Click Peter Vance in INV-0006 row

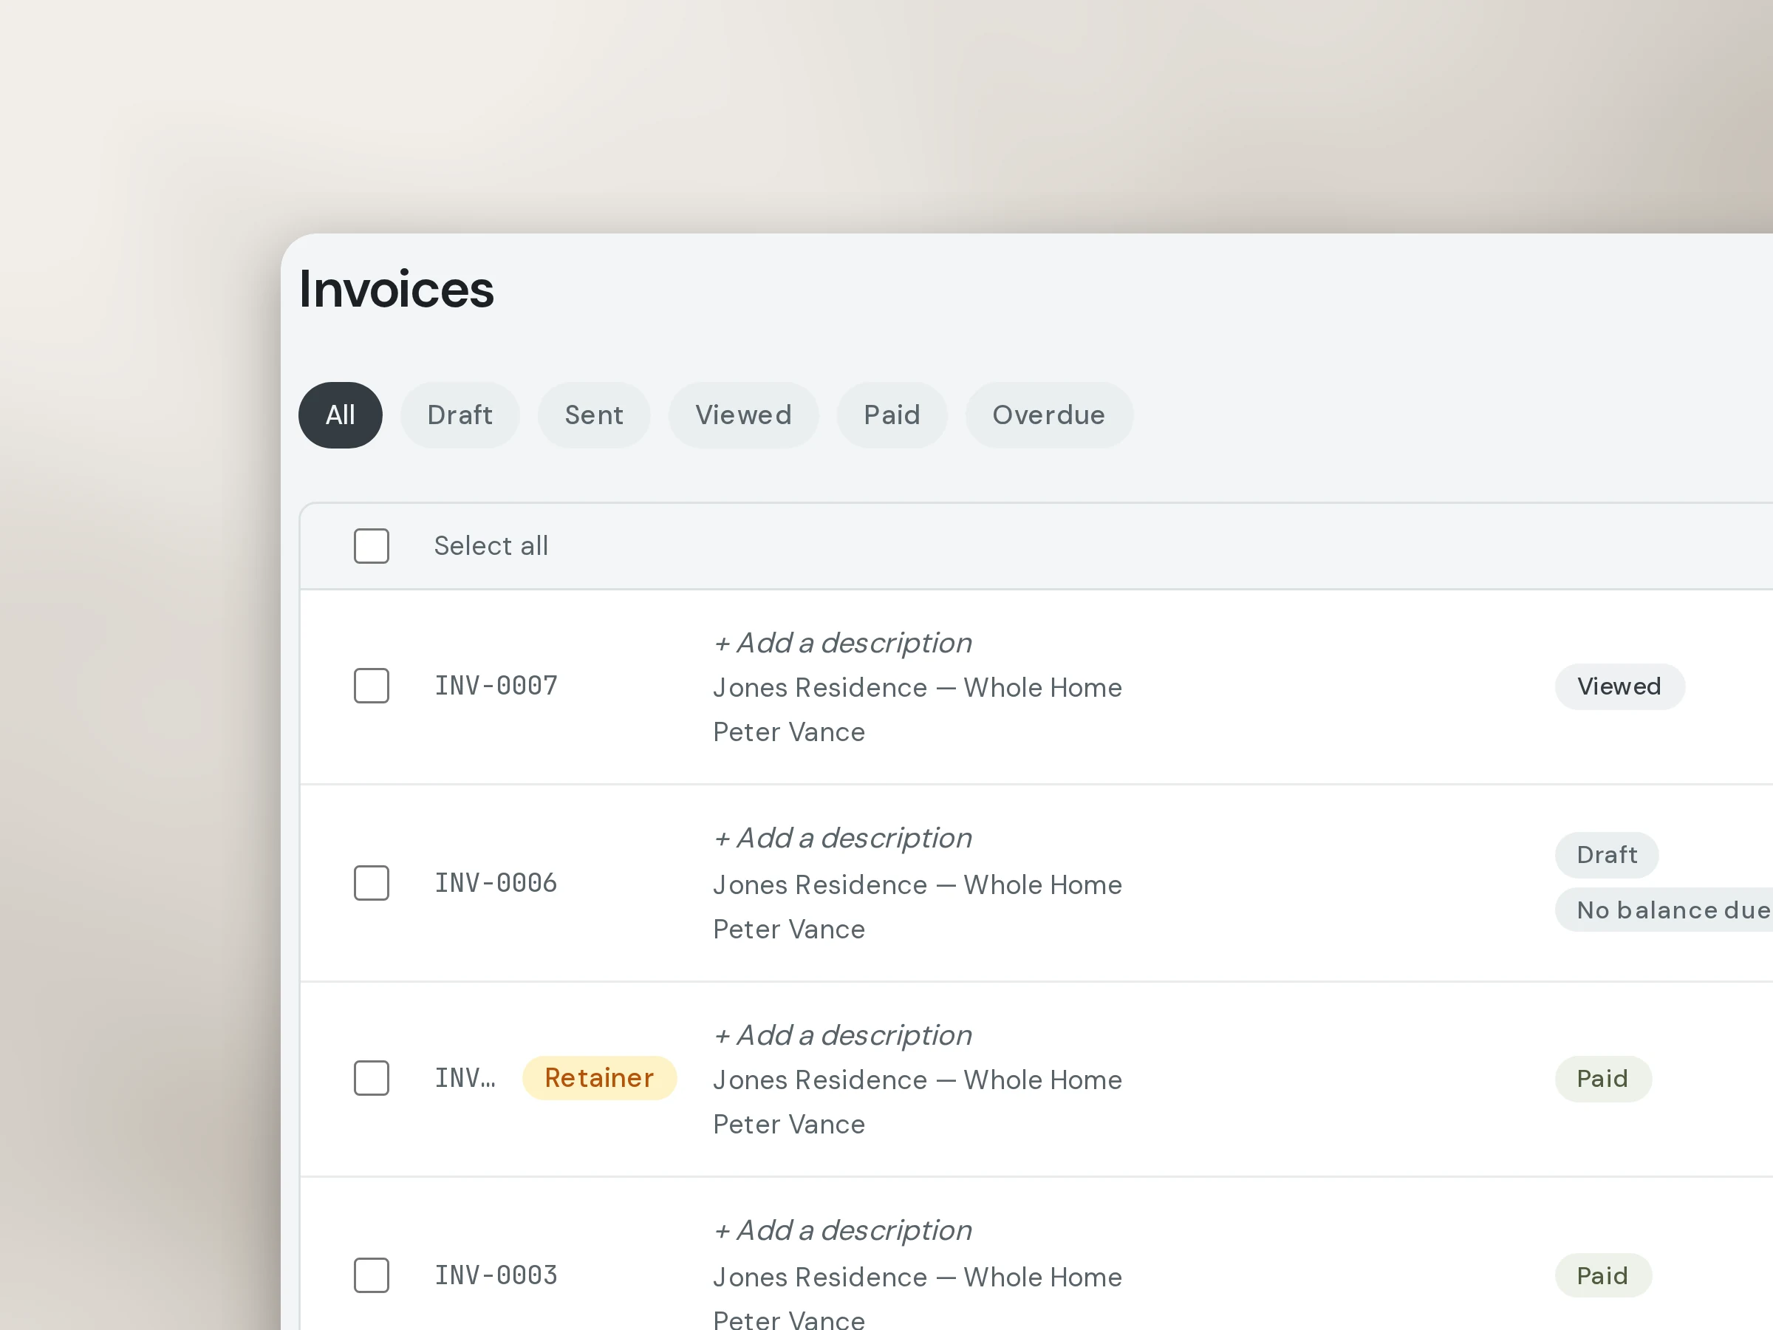789,930
